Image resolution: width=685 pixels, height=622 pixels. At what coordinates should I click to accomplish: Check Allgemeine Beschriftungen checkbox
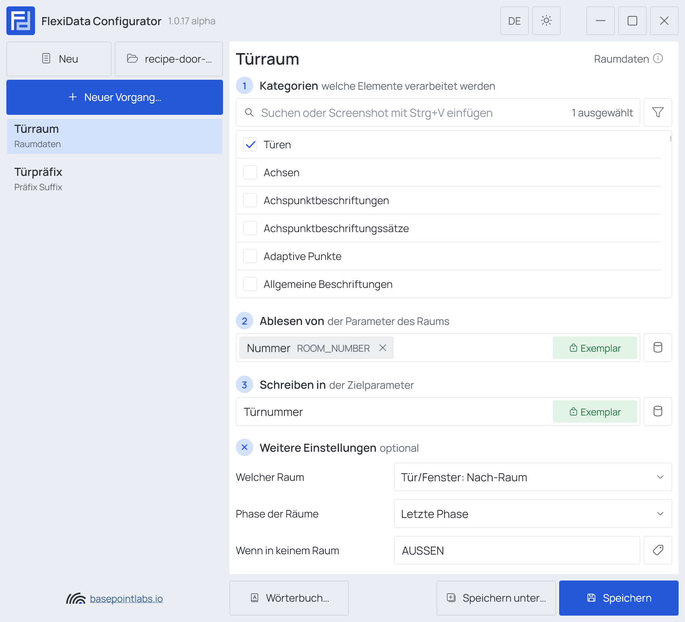pos(250,284)
